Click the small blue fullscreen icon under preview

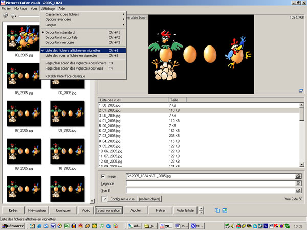pos(301,90)
